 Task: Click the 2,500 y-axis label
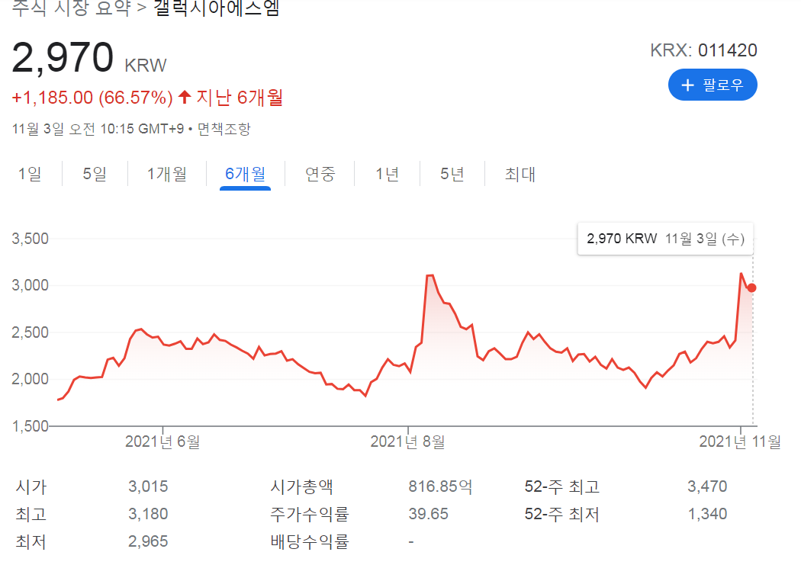(31, 332)
